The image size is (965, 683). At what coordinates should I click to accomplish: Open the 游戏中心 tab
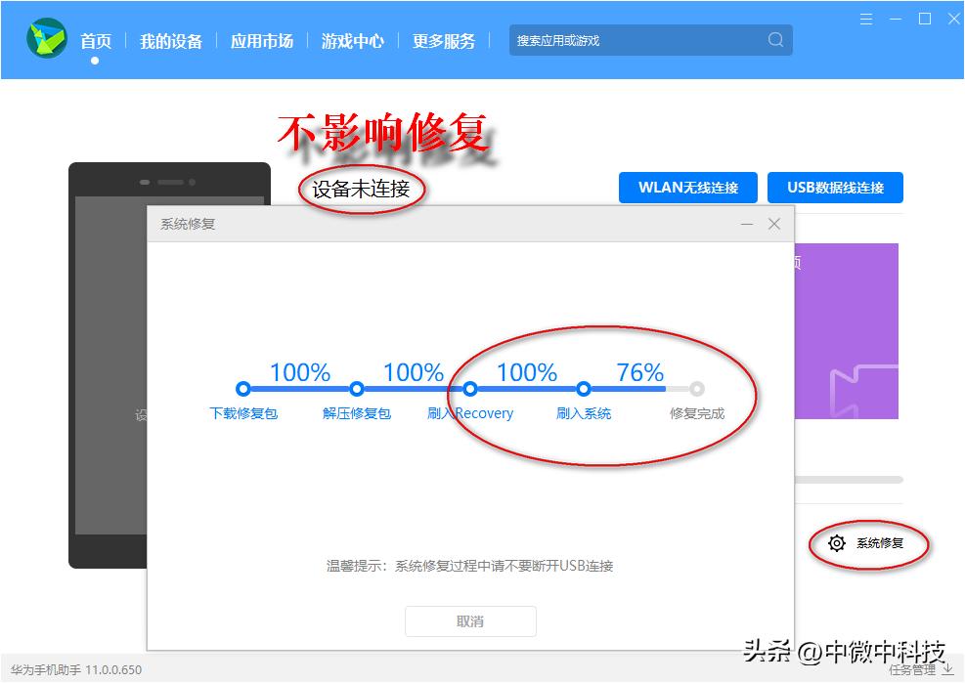point(352,41)
